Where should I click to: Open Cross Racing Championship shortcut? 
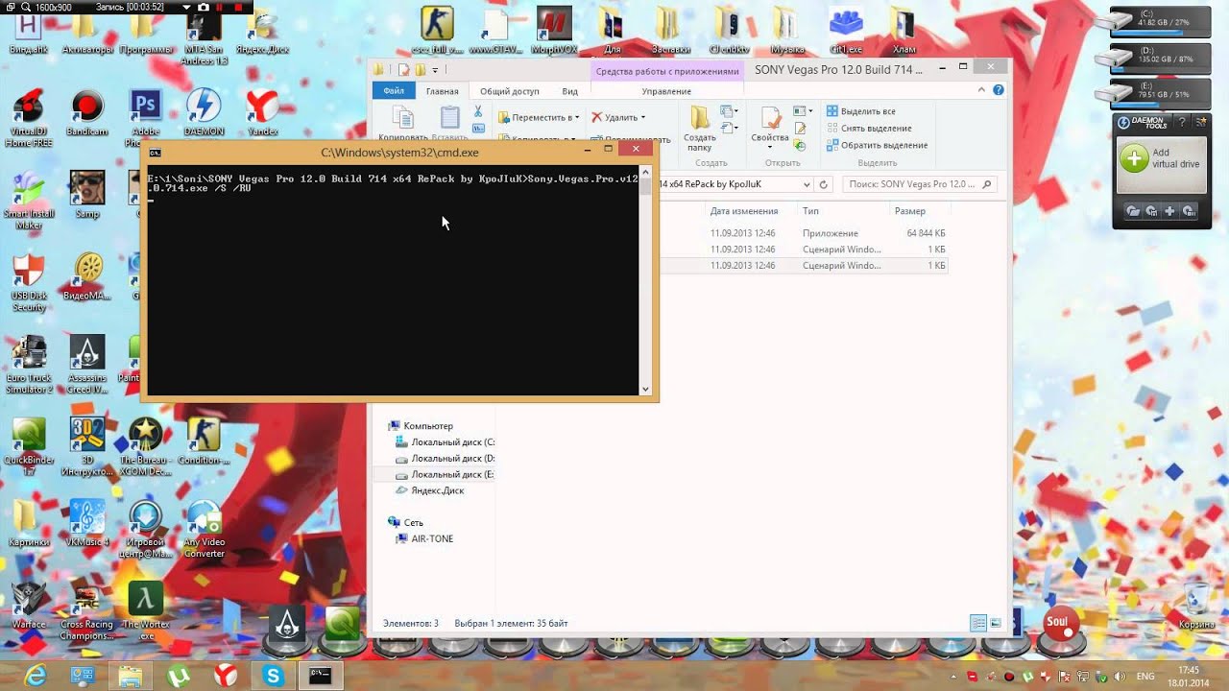coord(87,611)
